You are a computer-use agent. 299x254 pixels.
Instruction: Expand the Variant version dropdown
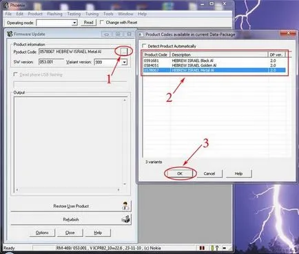(124, 62)
